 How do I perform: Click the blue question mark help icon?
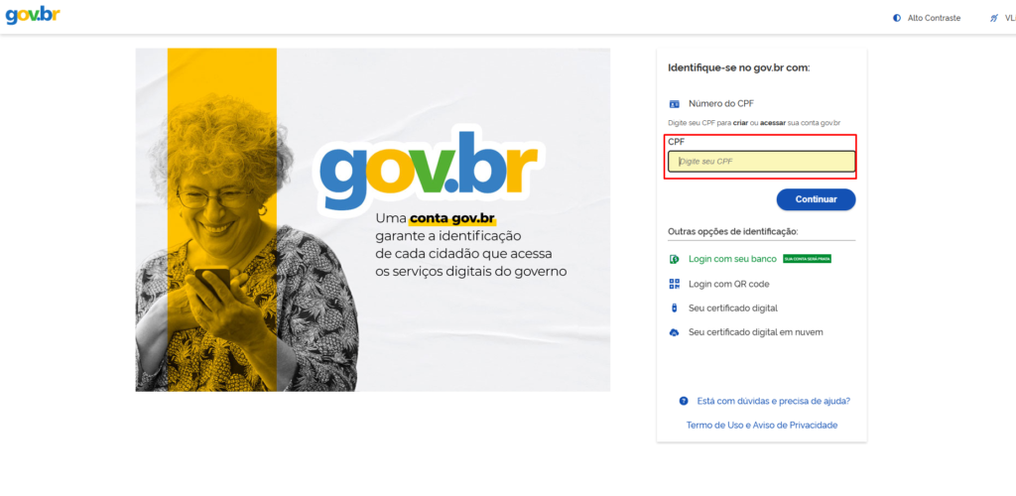[683, 401]
